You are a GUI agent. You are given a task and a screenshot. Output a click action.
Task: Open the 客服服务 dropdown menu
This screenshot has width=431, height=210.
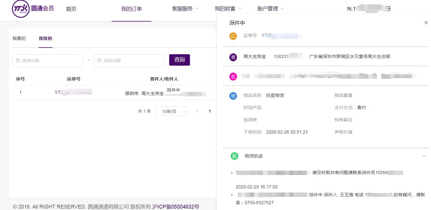(x=185, y=9)
